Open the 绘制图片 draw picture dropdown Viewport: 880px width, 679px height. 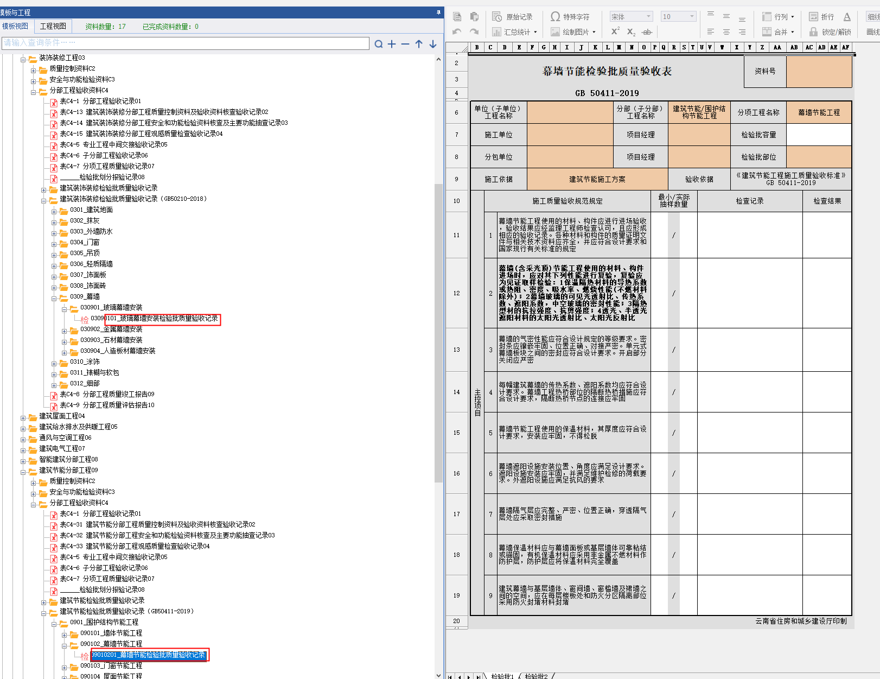[x=573, y=32]
